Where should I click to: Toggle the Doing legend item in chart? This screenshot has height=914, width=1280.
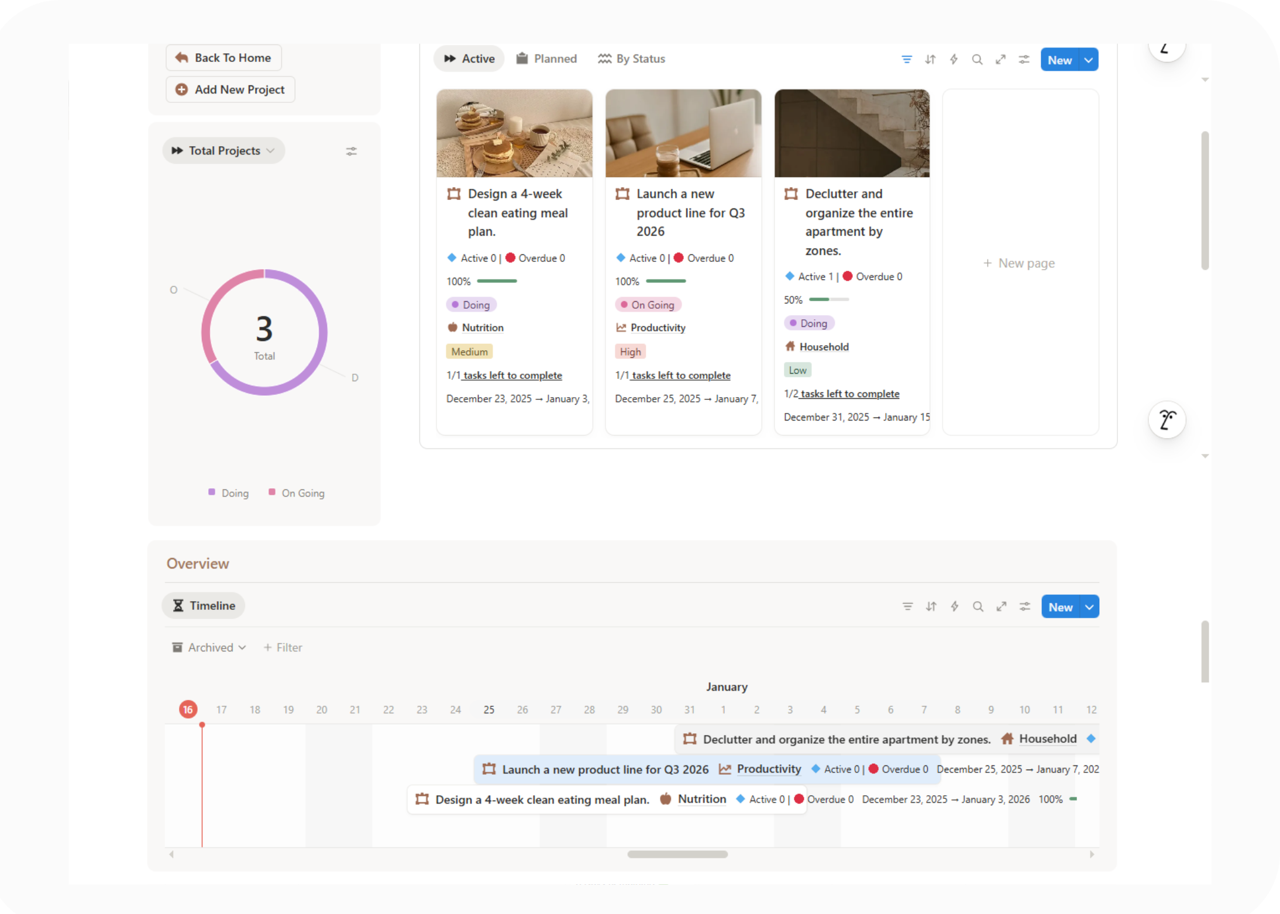[229, 493]
